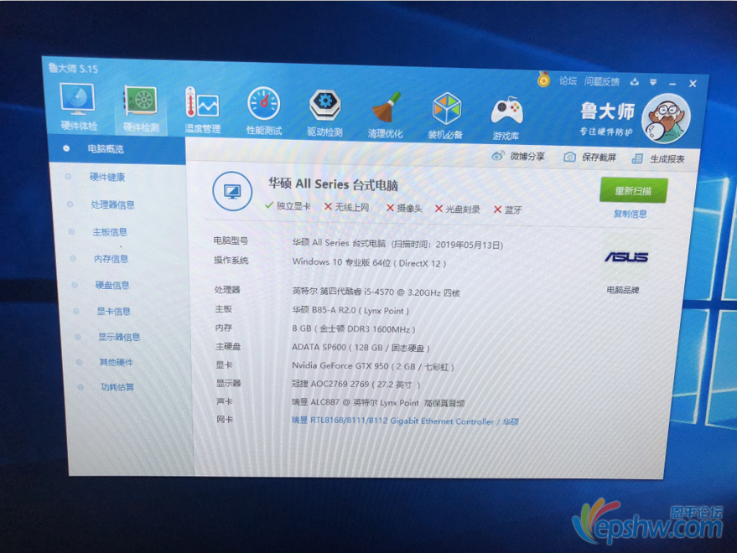Viewport: 737px width, 553px height.
Task: Click the gold medal icon in title bar
Action: click(x=544, y=79)
